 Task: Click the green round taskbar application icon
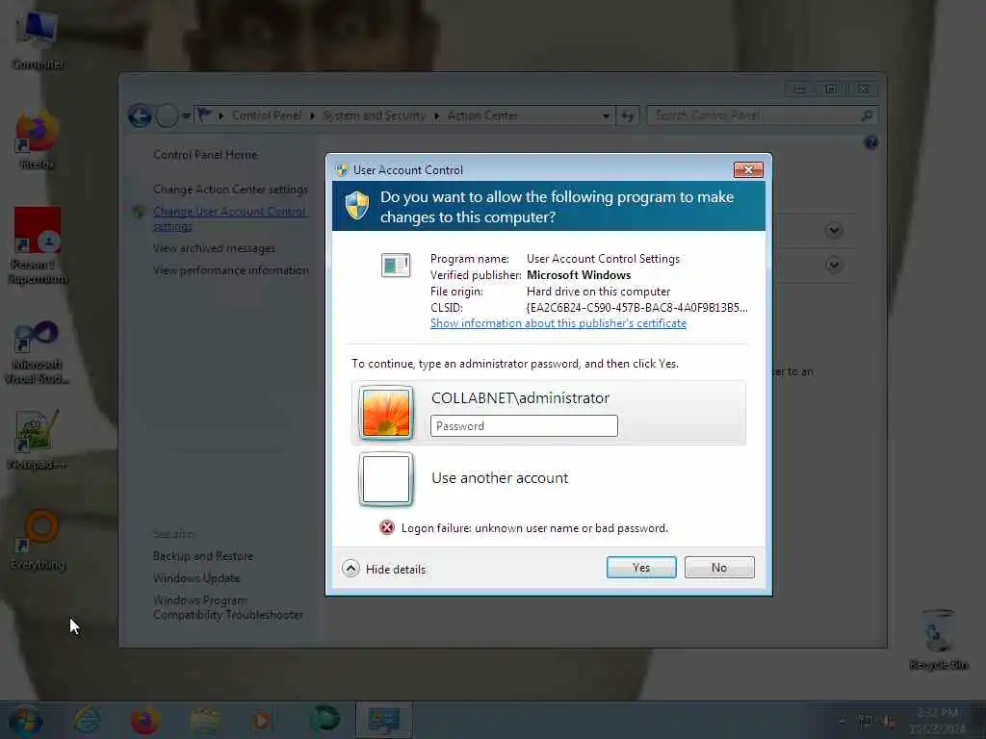click(x=324, y=719)
